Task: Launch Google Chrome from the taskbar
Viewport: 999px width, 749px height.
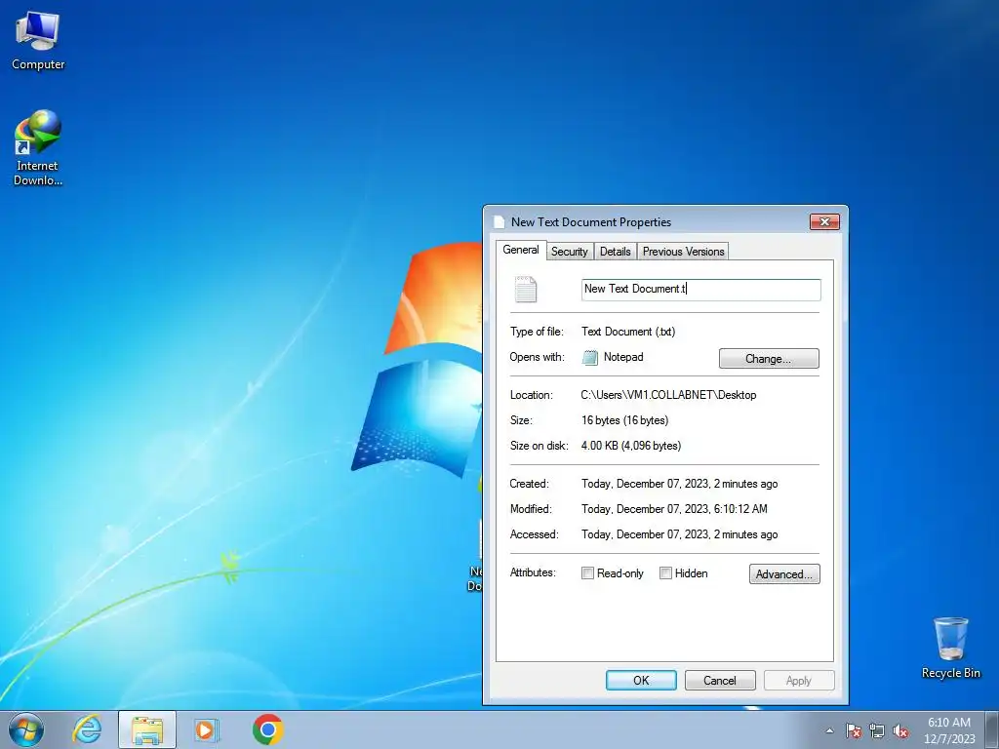Action: [x=267, y=729]
